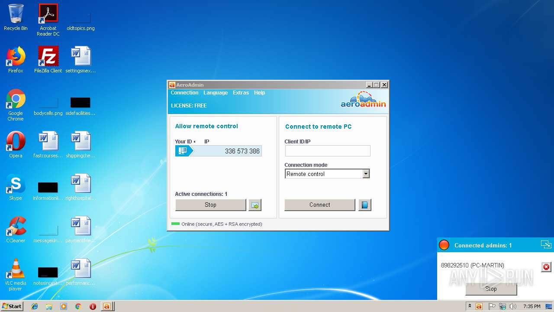This screenshot has height=312, width=554.
Task: Open the Windows Start menu
Action: coord(12,306)
